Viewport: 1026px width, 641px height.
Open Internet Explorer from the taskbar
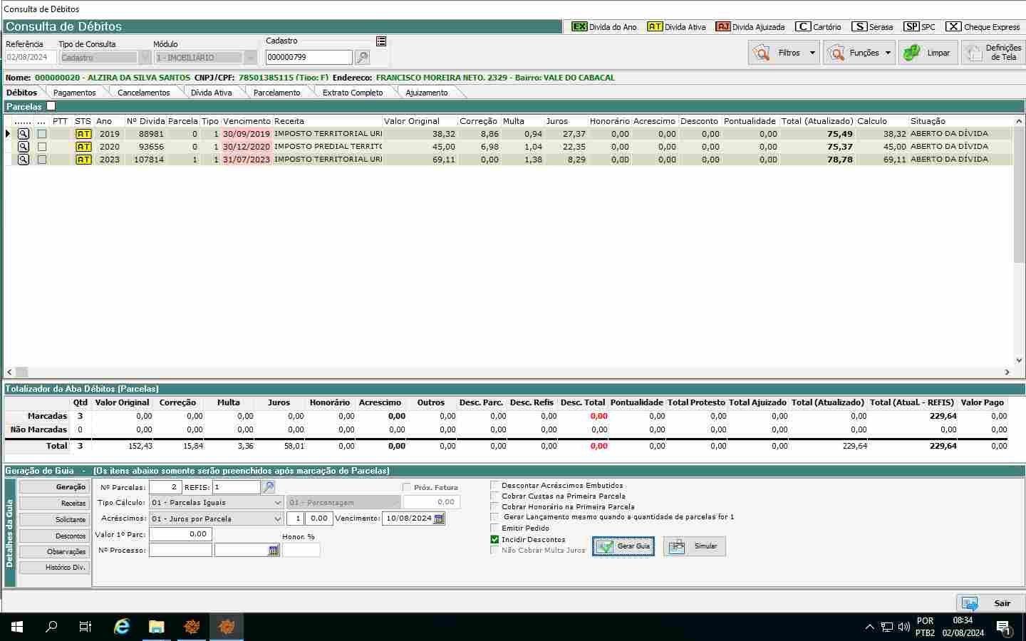click(122, 627)
